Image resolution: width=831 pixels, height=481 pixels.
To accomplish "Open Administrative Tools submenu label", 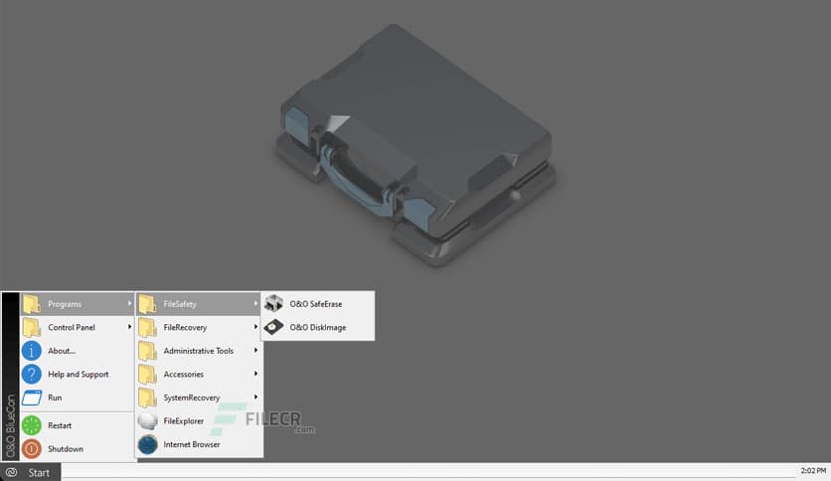I will pyautogui.click(x=198, y=351).
